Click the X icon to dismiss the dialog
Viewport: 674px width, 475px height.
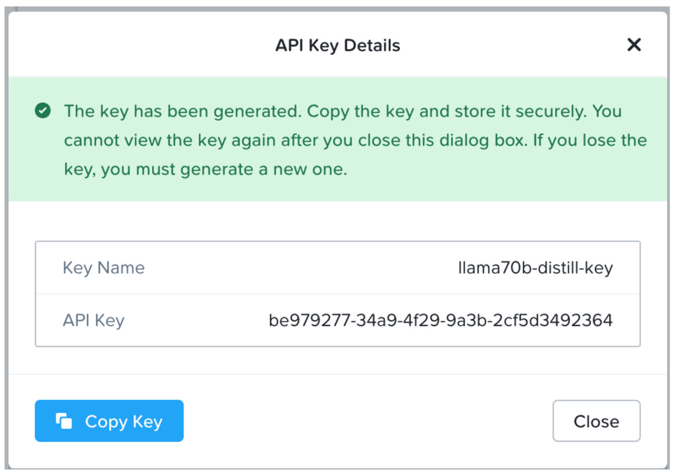pyautogui.click(x=634, y=45)
